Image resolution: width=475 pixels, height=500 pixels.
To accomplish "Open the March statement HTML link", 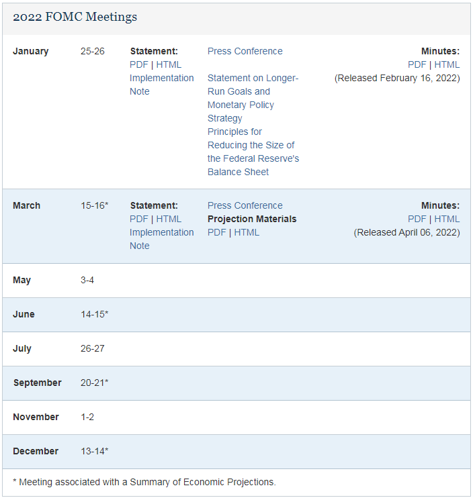I will [169, 219].
